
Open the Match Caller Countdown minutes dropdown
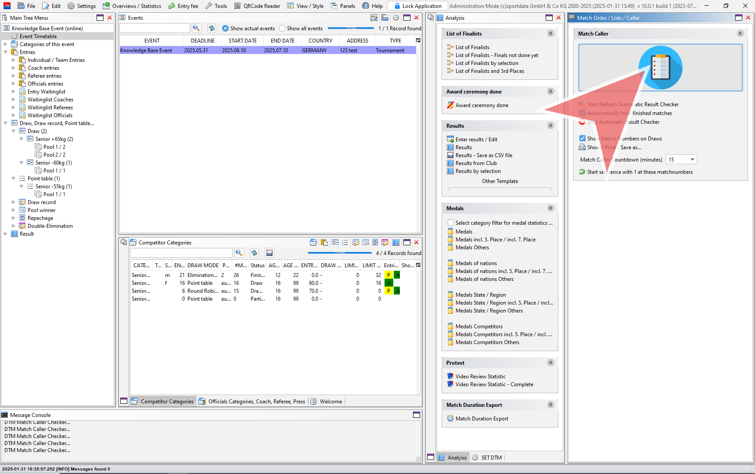(692, 160)
